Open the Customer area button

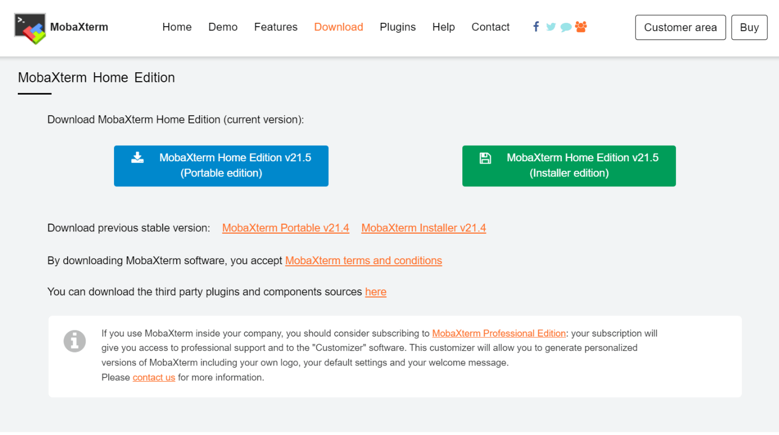click(x=681, y=27)
